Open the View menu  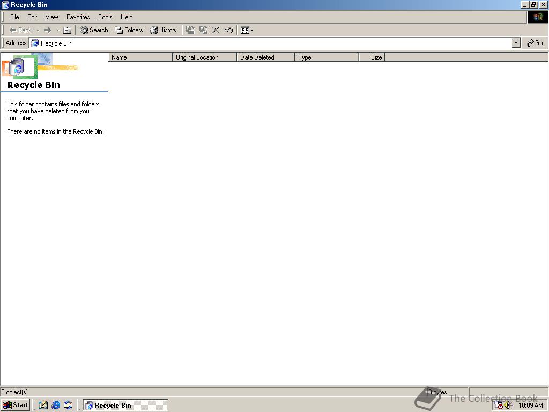(51, 17)
